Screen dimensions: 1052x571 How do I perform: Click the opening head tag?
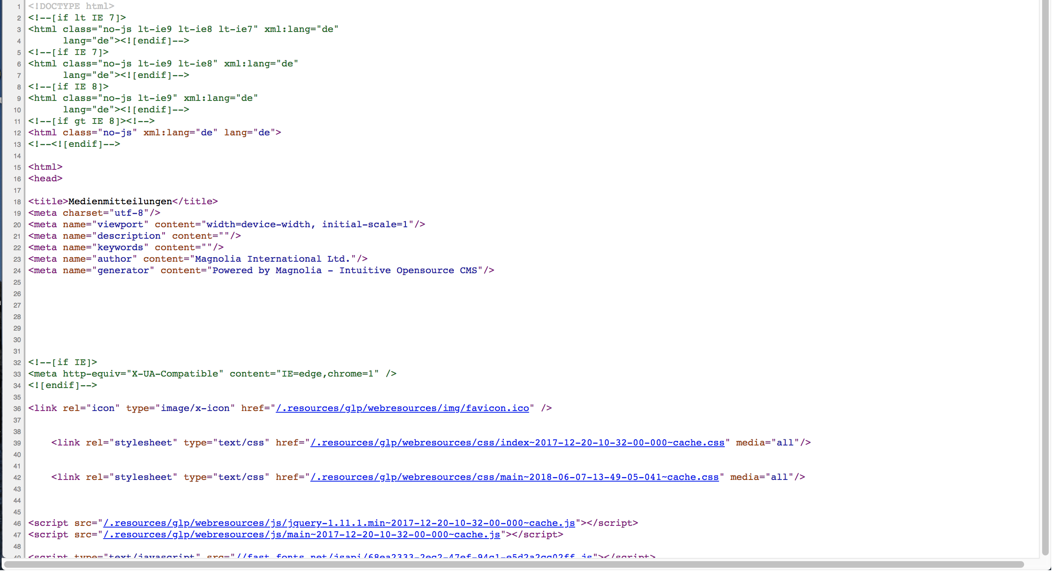click(x=45, y=178)
